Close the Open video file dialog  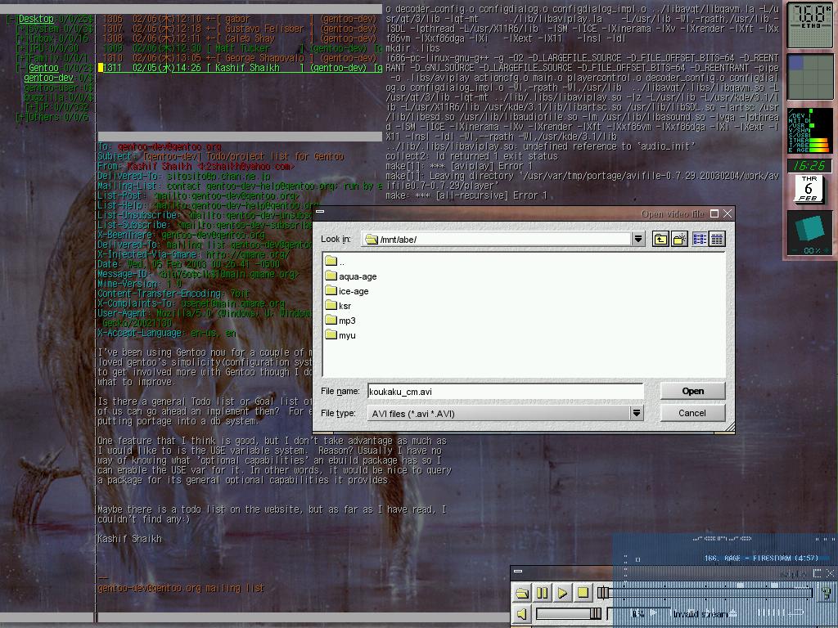(727, 213)
